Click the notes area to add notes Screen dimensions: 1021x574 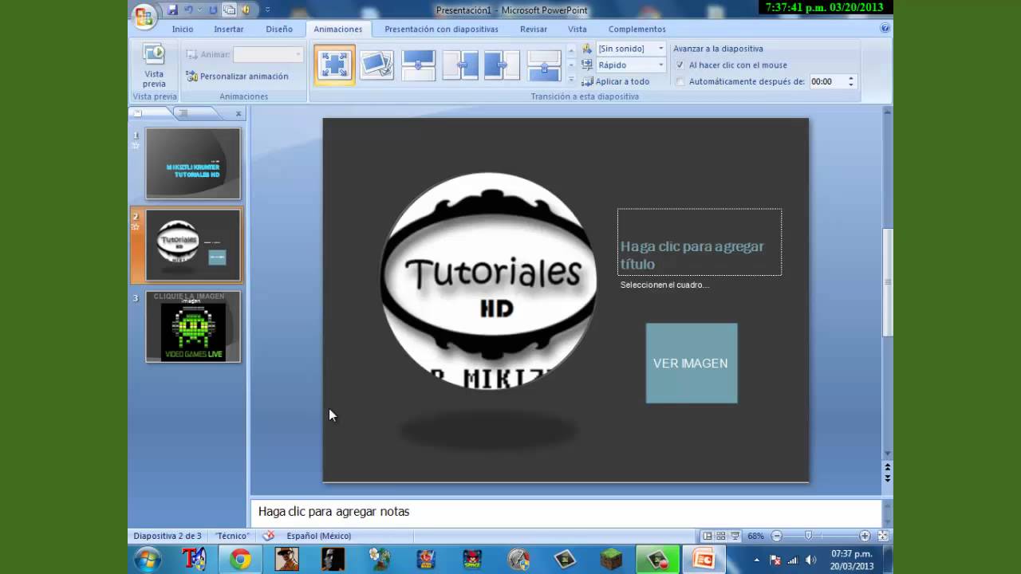click(566, 512)
